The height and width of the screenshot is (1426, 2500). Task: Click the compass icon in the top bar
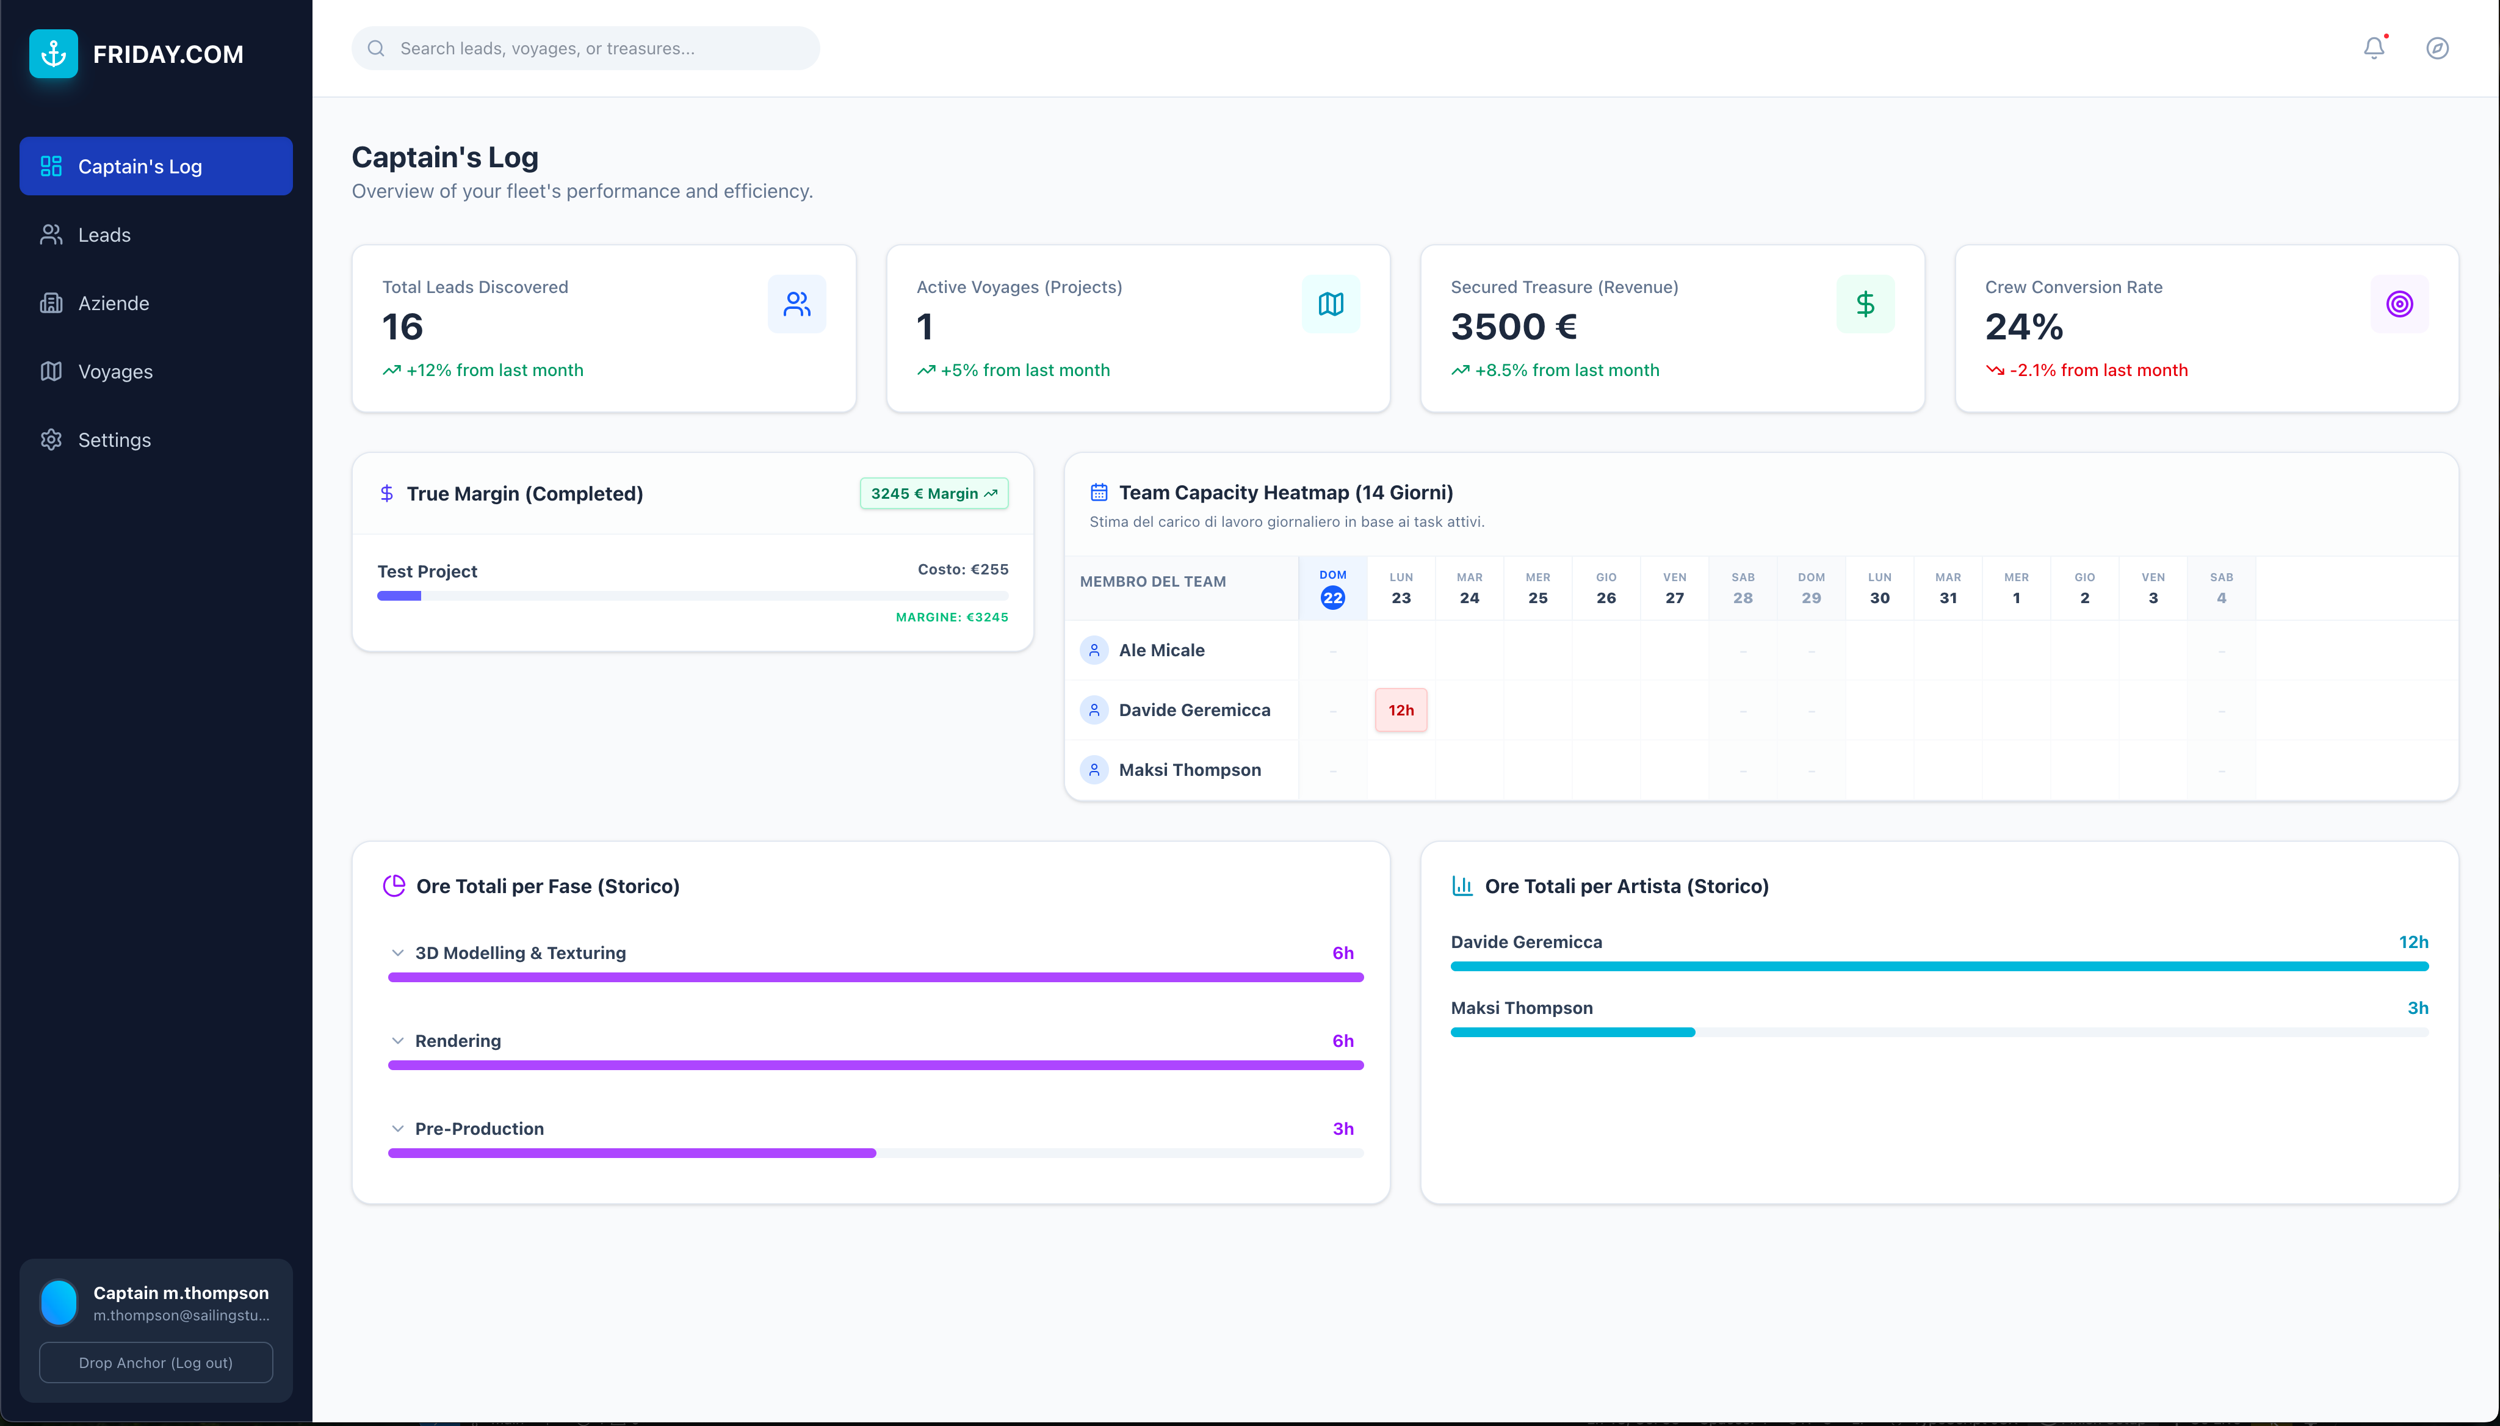[x=2437, y=48]
